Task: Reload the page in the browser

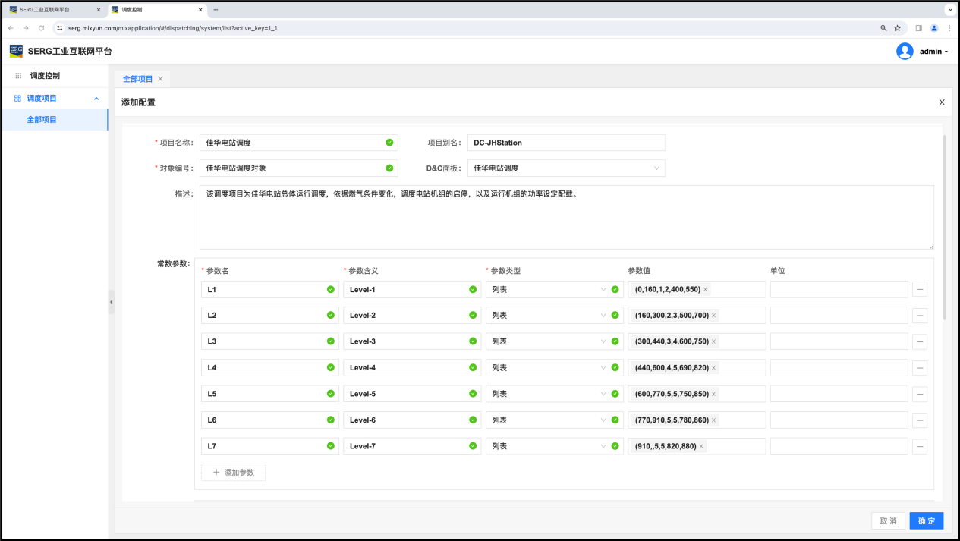Action: click(x=41, y=28)
